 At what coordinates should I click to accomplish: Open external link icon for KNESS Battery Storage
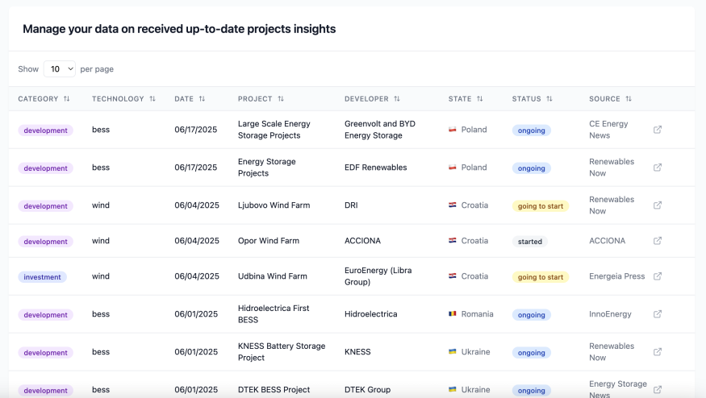pos(658,352)
